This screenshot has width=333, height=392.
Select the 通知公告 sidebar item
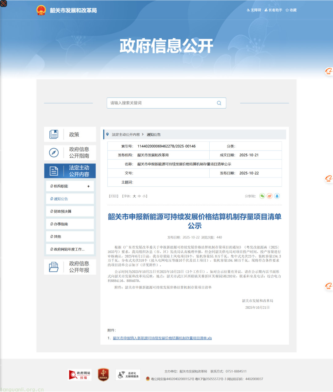coord(60,198)
